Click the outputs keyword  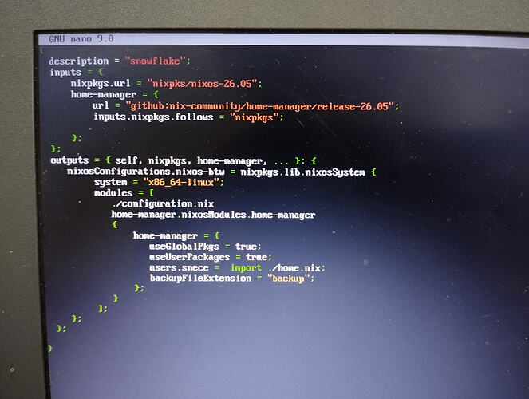tap(69, 160)
